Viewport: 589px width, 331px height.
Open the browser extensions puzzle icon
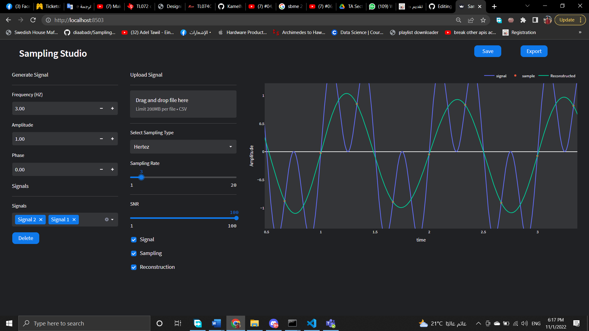coord(523,20)
